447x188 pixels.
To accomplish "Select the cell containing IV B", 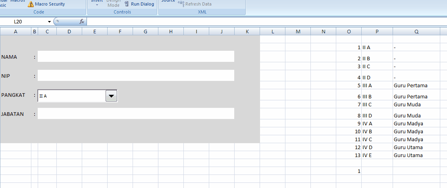I will [x=377, y=131].
